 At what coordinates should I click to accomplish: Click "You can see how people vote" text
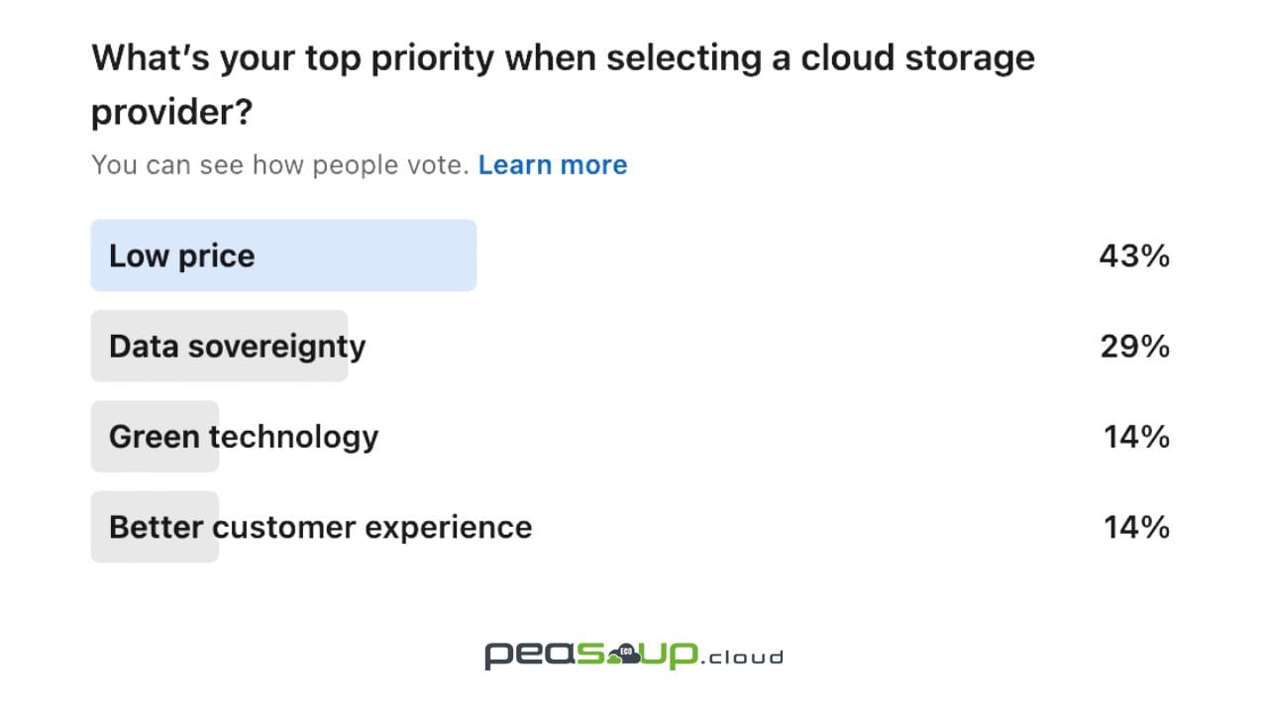(279, 164)
